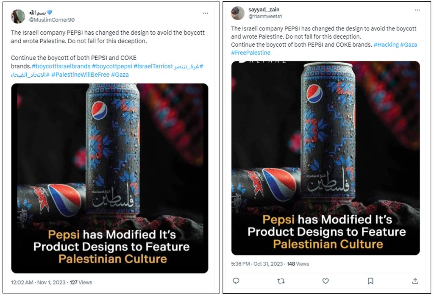Image resolution: width=434 pixels, height=295 pixels.
Task: Click the retweet icon under sayyad_zain's tweet
Action: click(x=281, y=281)
